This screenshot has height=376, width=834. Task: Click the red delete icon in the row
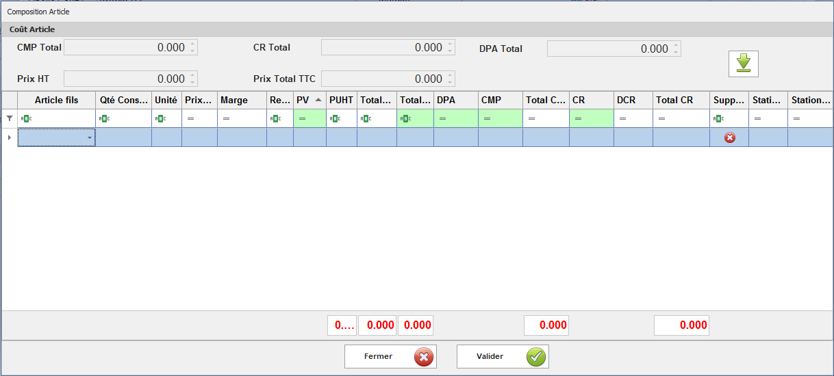point(729,137)
